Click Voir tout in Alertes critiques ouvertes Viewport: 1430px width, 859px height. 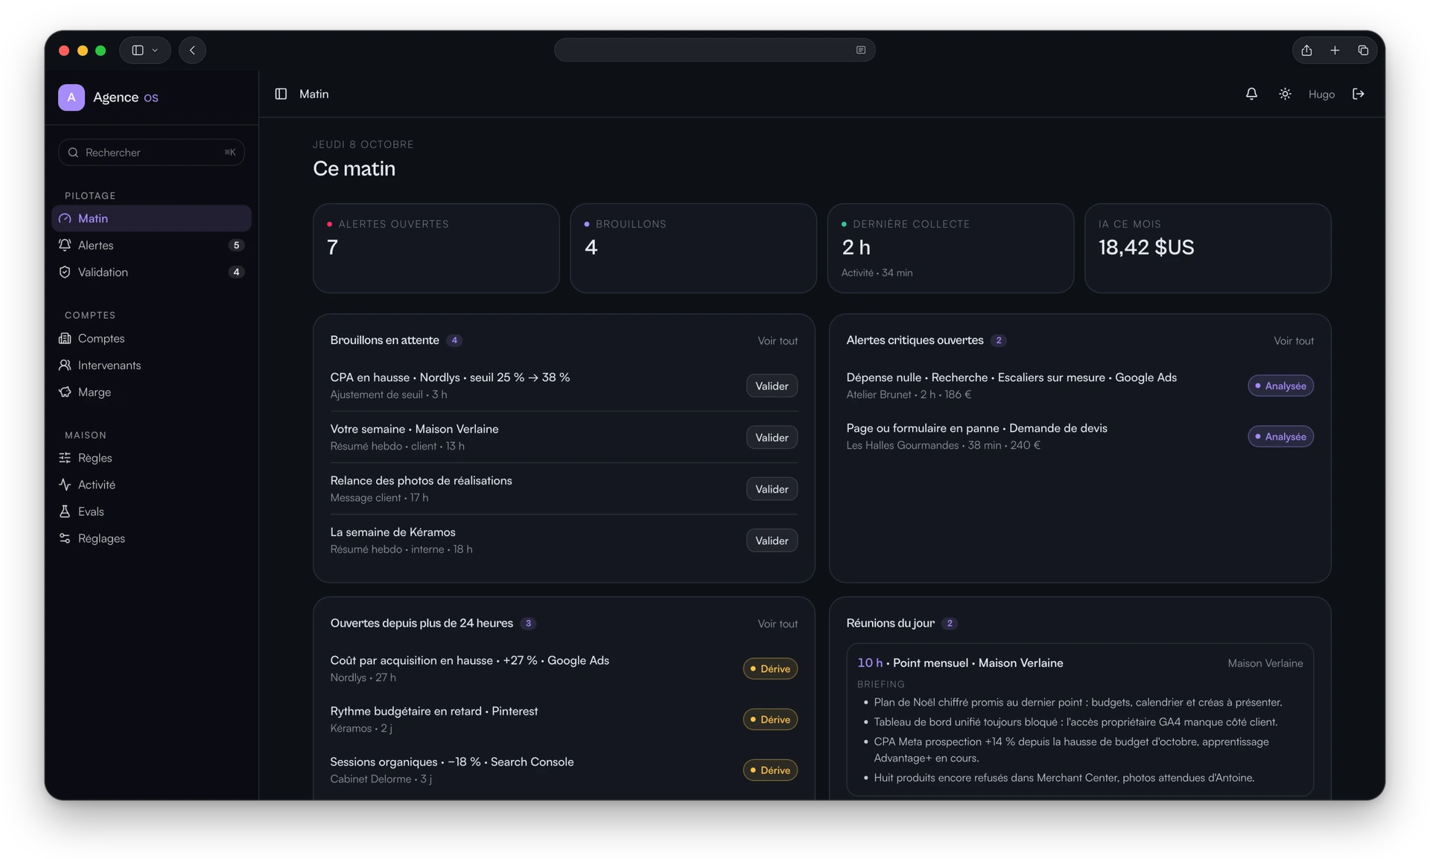(1294, 340)
